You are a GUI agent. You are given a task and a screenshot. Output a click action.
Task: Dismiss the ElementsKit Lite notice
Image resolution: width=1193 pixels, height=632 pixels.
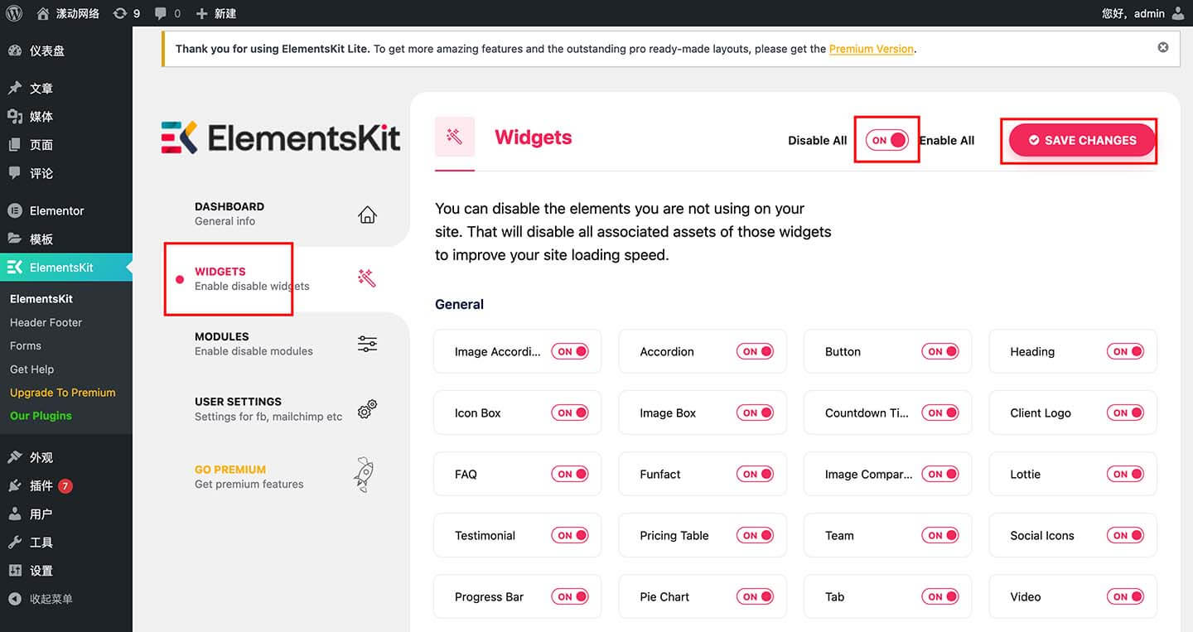pyautogui.click(x=1163, y=47)
